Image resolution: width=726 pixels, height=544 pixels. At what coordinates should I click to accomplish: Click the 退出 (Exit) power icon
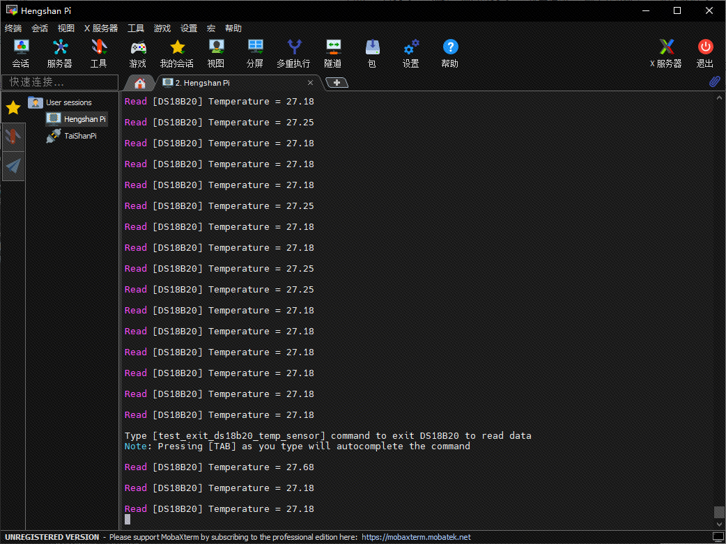point(705,53)
